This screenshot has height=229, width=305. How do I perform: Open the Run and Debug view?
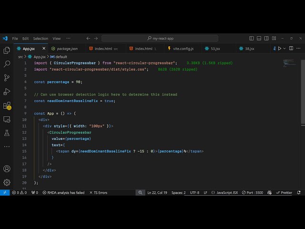point(7,92)
